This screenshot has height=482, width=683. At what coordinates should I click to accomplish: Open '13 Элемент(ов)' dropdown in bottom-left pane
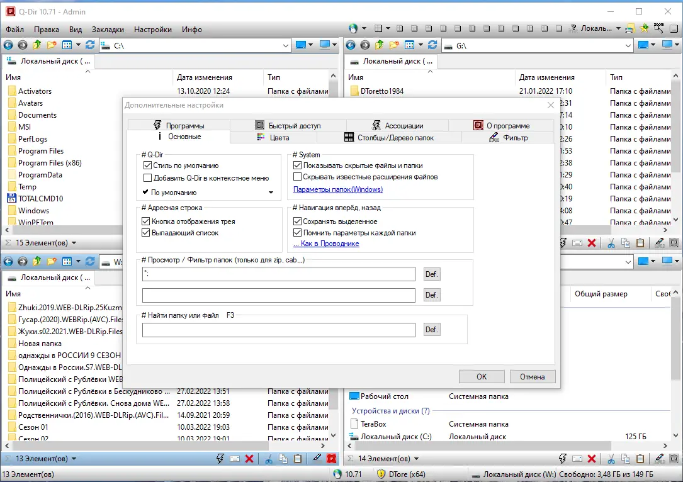click(x=74, y=459)
